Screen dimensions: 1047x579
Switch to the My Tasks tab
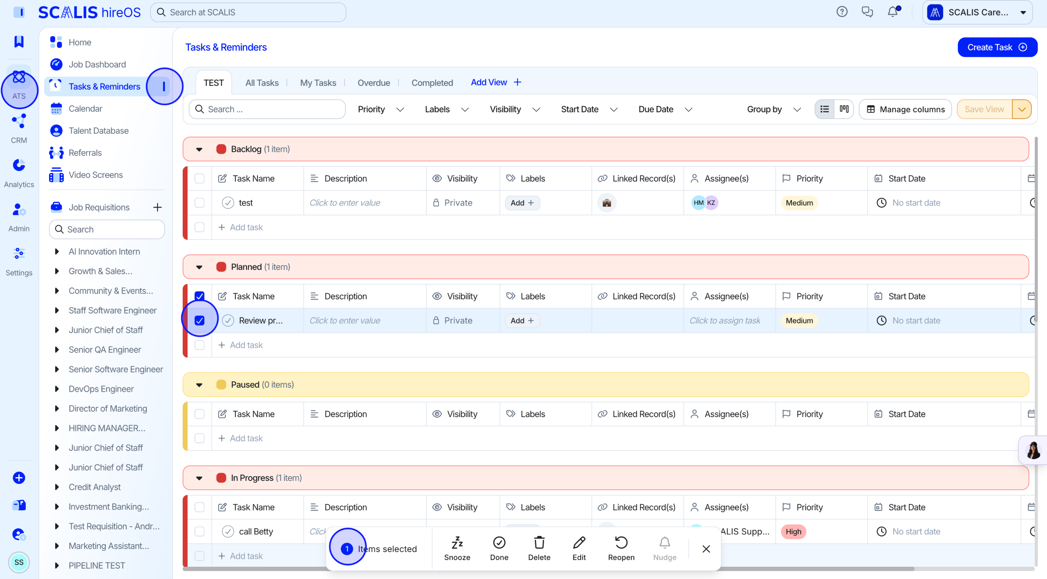318,83
